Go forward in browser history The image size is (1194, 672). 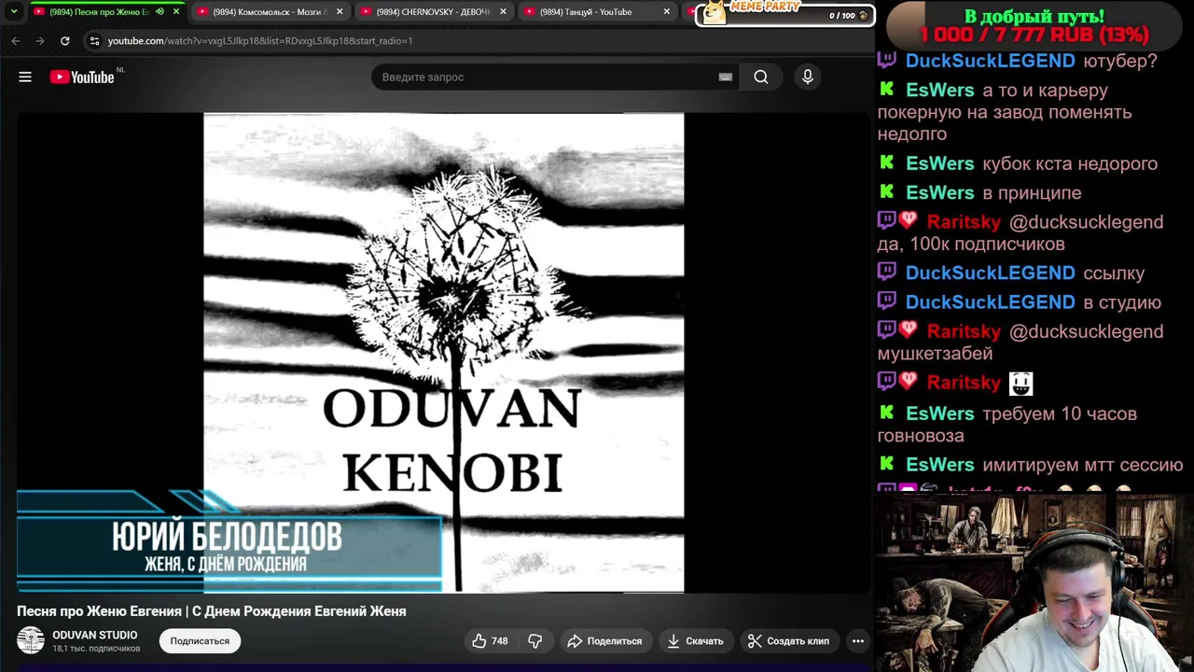click(x=40, y=41)
